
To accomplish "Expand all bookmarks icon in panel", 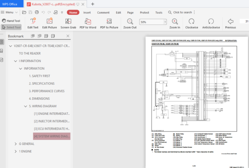I will point(33,36).
